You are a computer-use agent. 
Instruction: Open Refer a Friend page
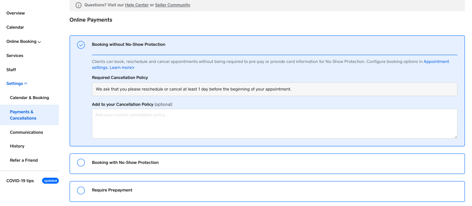tap(24, 161)
